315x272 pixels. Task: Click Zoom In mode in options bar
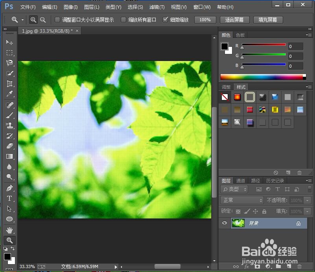point(33,20)
